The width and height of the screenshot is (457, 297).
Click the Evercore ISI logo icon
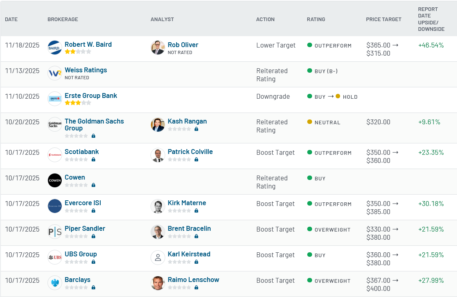pyautogui.click(x=55, y=206)
